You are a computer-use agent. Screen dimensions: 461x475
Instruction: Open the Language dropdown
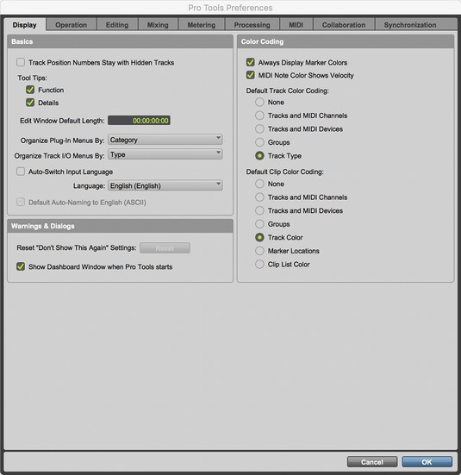point(165,185)
